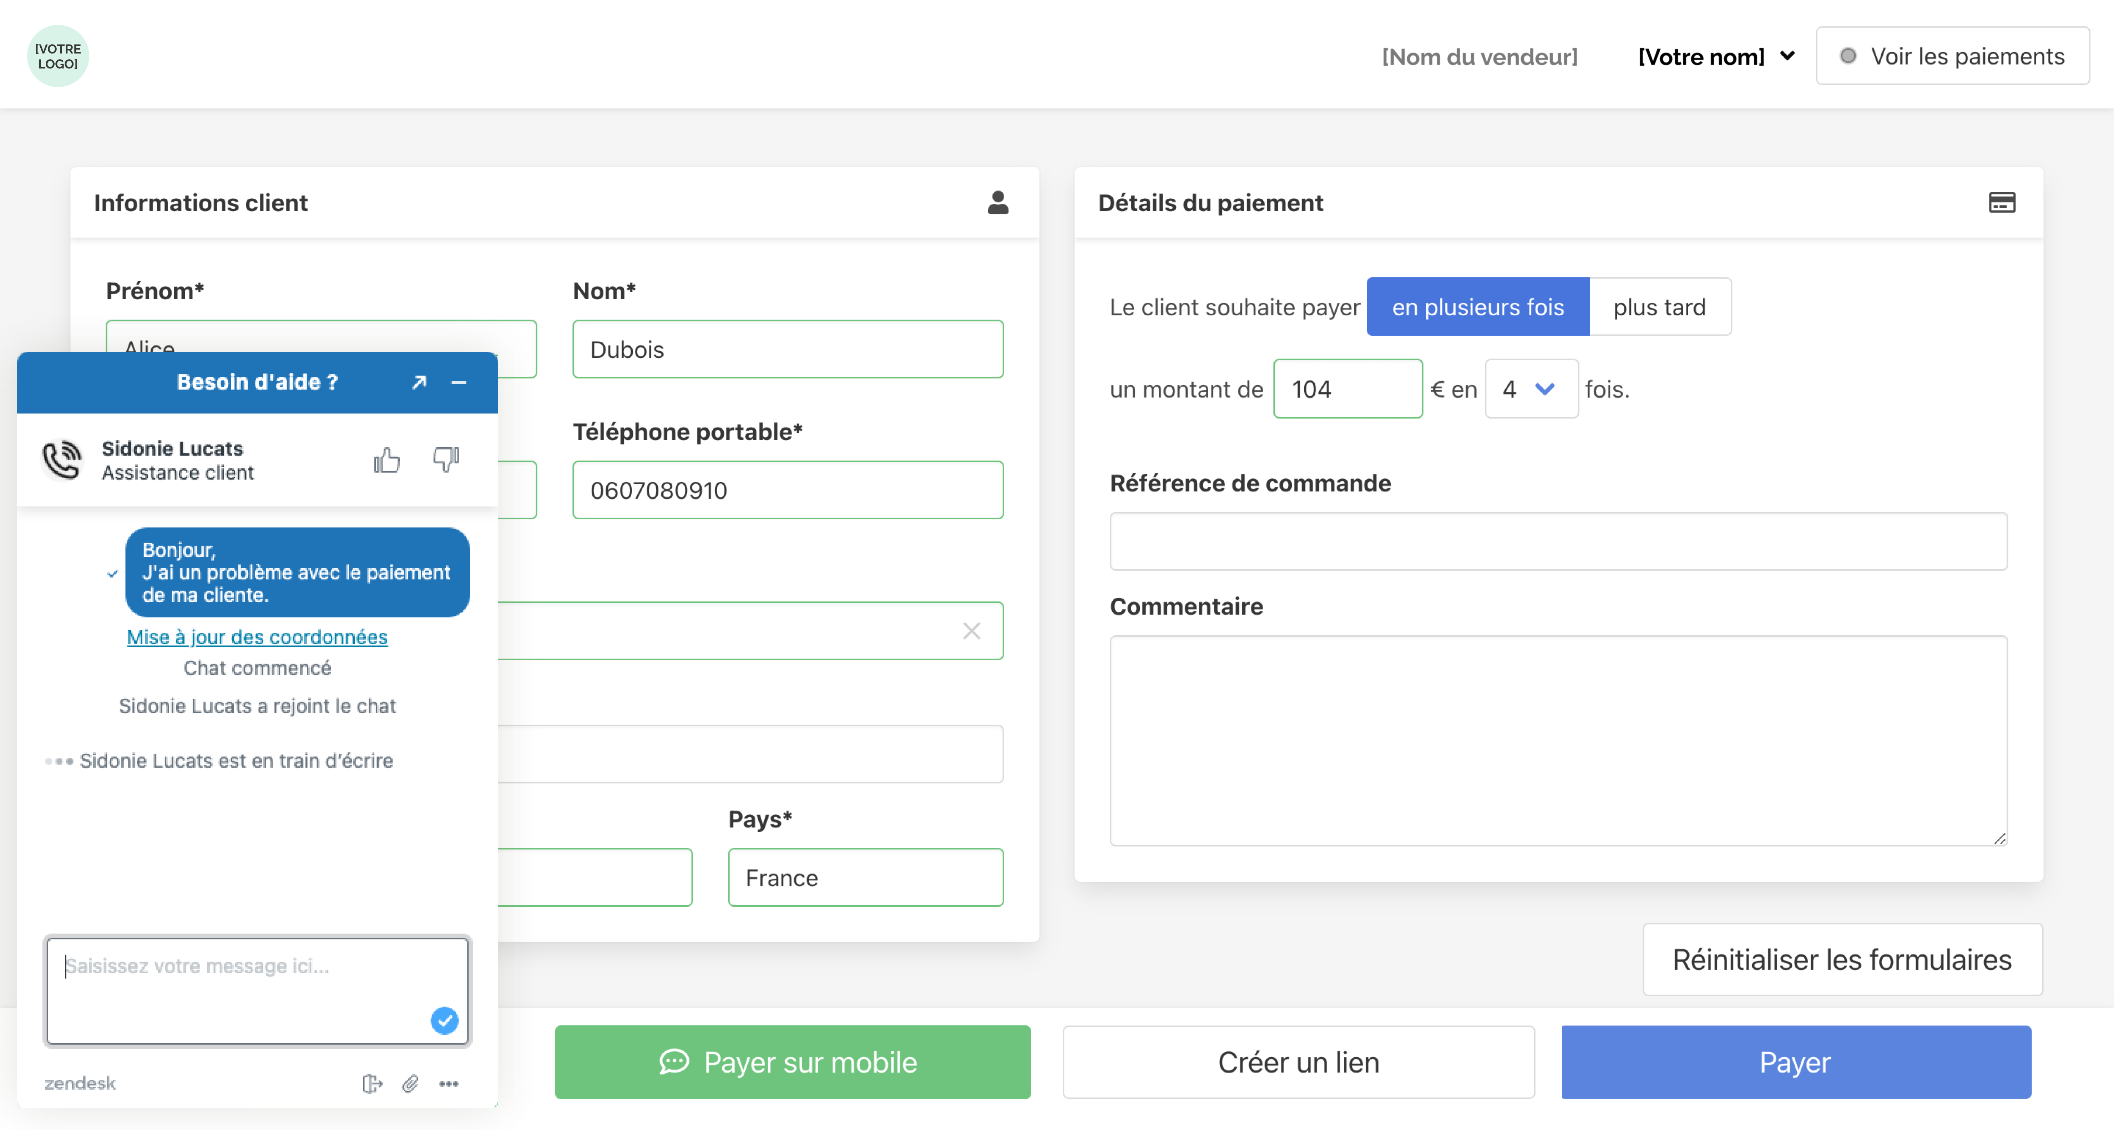Focus the Référence de commande field
Screen dimensions: 2114x1130
click(x=1558, y=541)
